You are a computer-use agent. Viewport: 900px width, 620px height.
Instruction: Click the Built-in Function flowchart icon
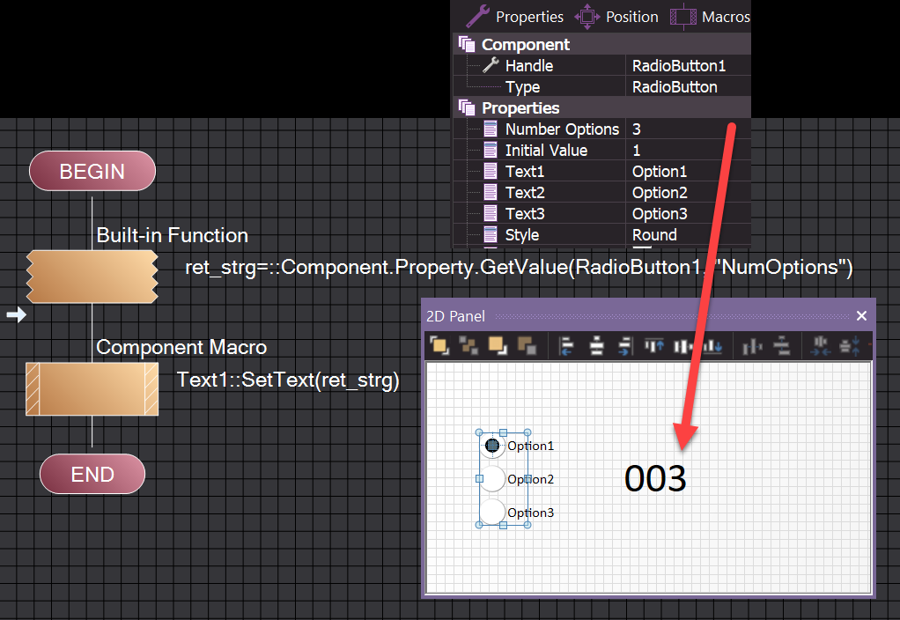(92, 277)
